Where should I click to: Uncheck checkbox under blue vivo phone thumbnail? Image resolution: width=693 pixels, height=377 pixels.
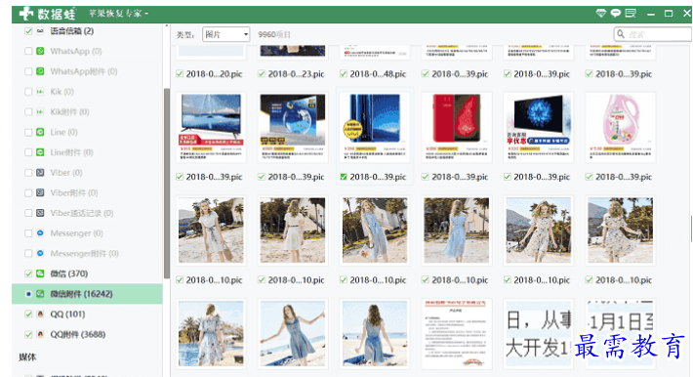coord(344,177)
